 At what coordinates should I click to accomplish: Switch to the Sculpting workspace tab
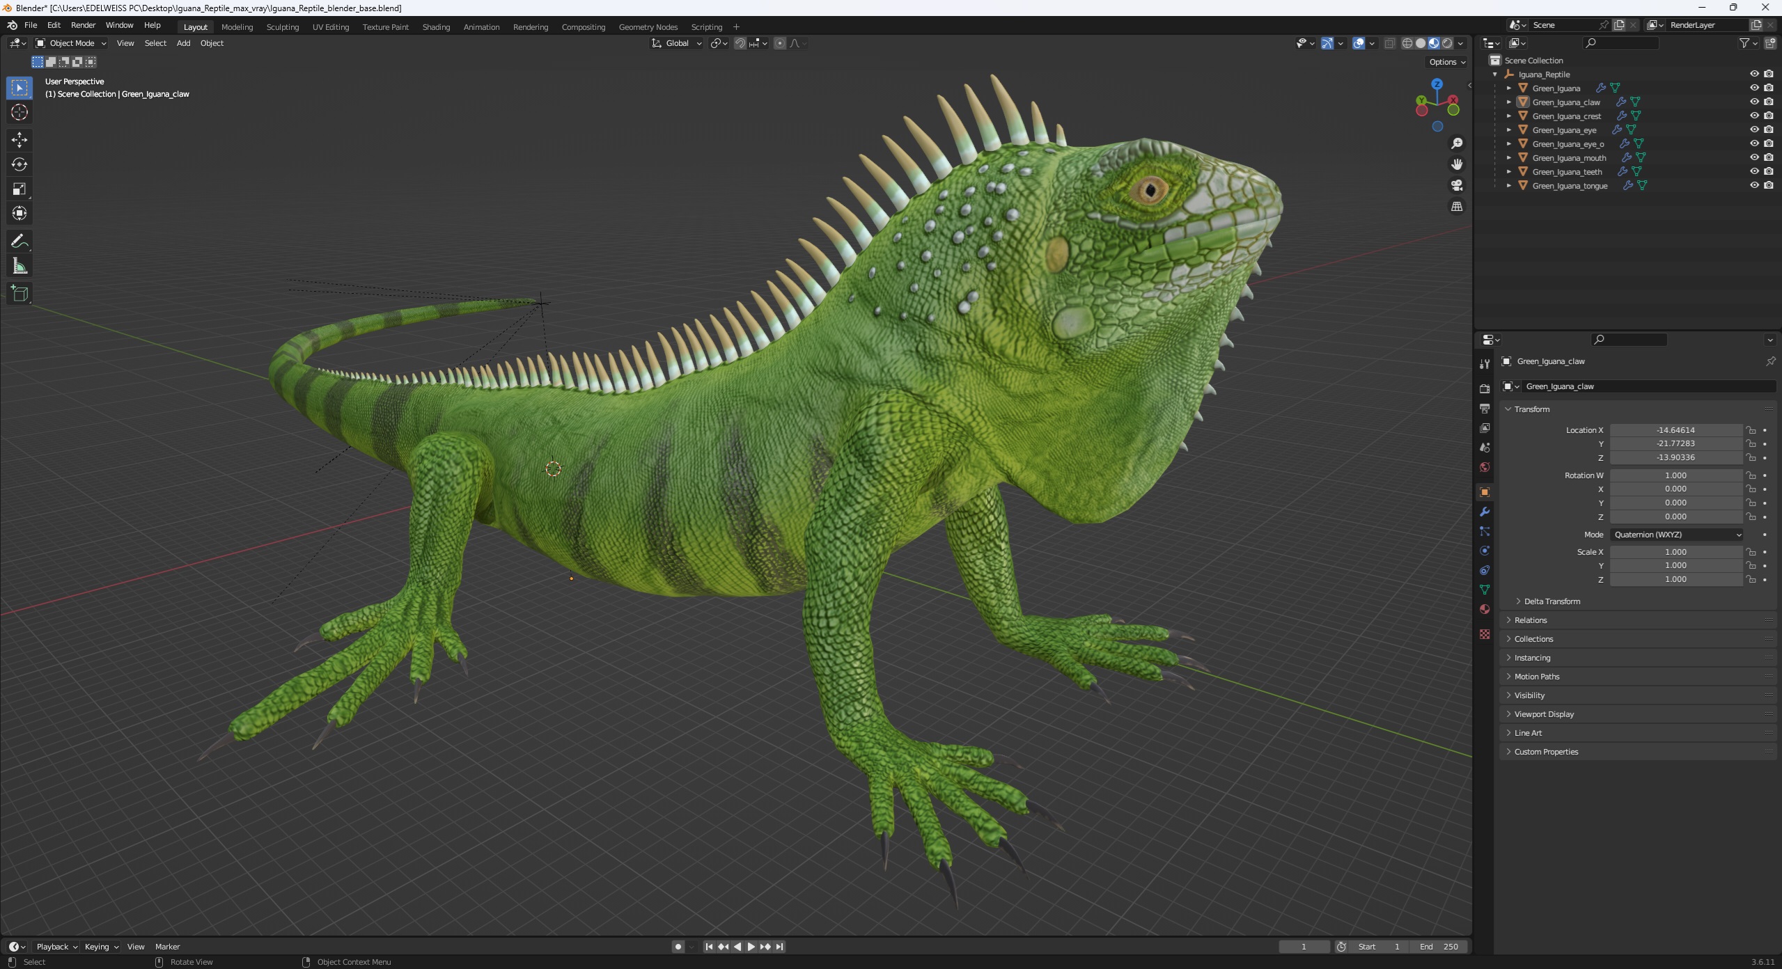282,27
